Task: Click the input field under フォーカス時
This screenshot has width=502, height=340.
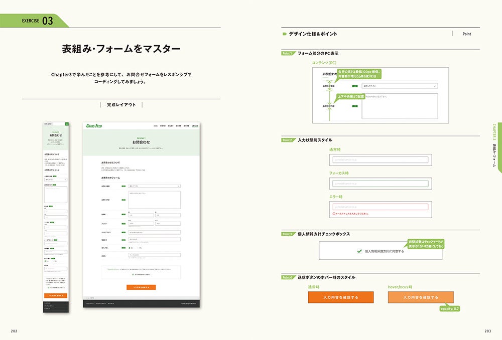Action: click(x=381, y=183)
